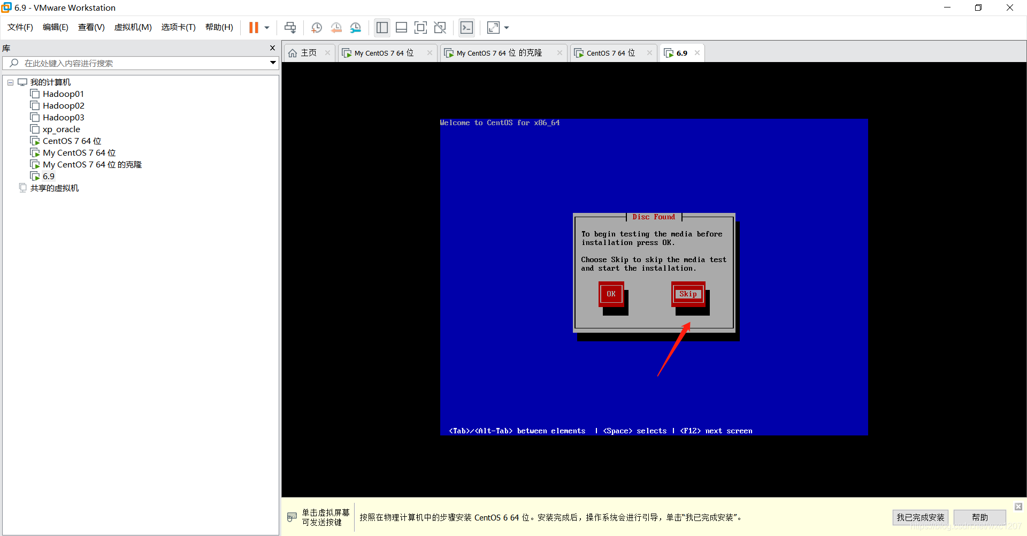1027x536 pixels.
Task: Toggle the thumbnail bar view icon
Action: [x=401, y=27]
